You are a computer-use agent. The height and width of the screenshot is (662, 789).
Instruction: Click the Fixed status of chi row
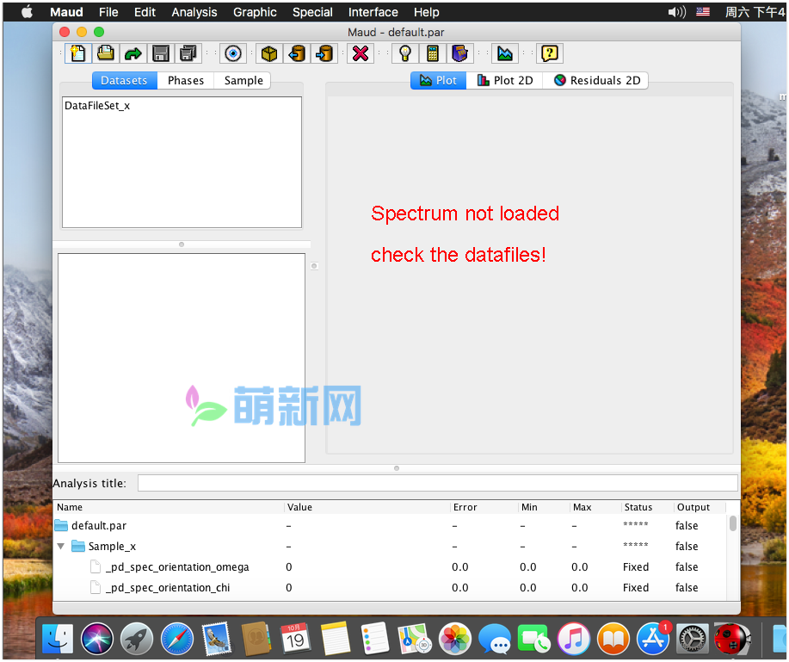pyautogui.click(x=636, y=587)
